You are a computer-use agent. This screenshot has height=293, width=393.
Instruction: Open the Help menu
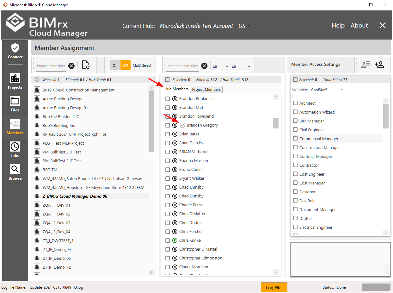[338, 26]
